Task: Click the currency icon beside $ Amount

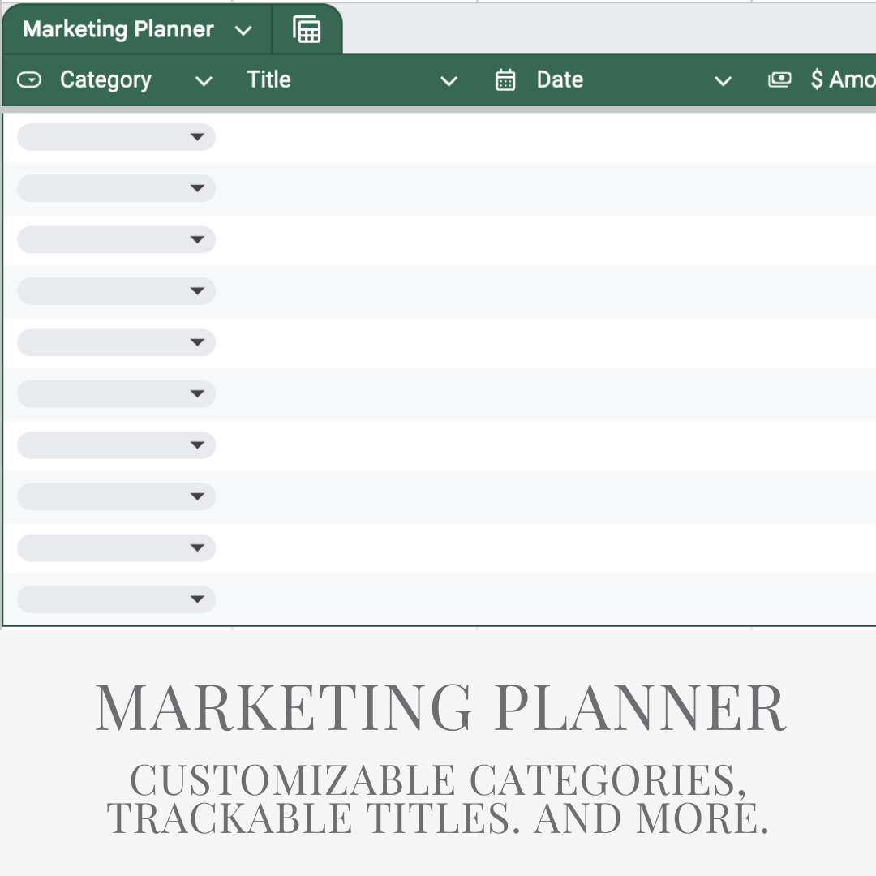Action: [x=779, y=79]
